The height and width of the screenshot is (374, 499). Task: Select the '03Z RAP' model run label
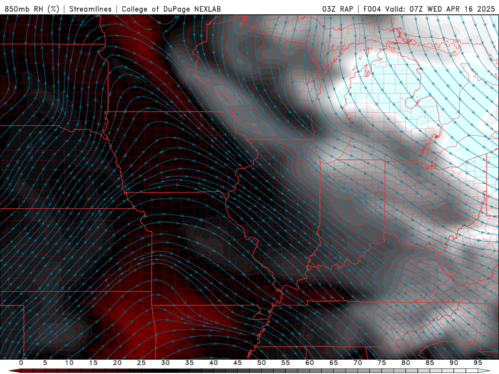(337, 9)
